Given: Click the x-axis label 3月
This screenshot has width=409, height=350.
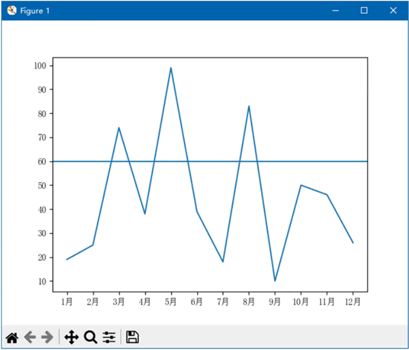Looking at the screenshot, I should click(119, 302).
